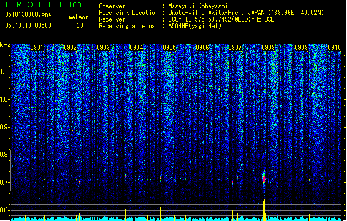Viewport: 347px width, 221px height.
Task: Click the 'Receiving antenna' label
Action: [127, 26]
